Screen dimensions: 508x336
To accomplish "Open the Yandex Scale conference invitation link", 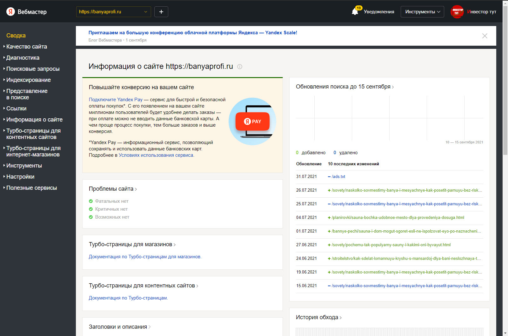I will pos(193,33).
